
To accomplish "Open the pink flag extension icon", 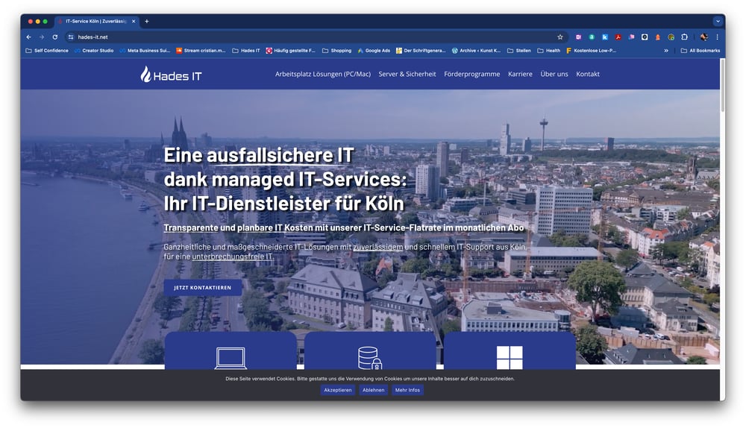I will pos(631,37).
